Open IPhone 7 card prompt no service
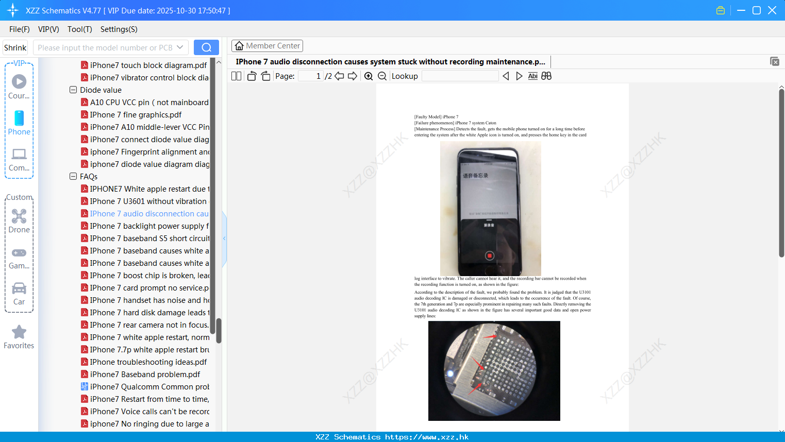The width and height of the screenshot is (785, 442). point(149,288)
